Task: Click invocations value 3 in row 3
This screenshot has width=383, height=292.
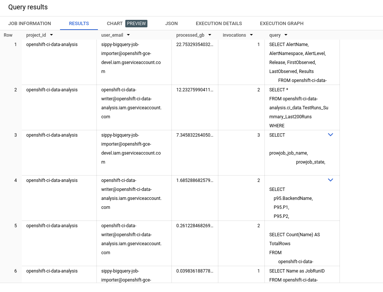Action: click(258, 135)
